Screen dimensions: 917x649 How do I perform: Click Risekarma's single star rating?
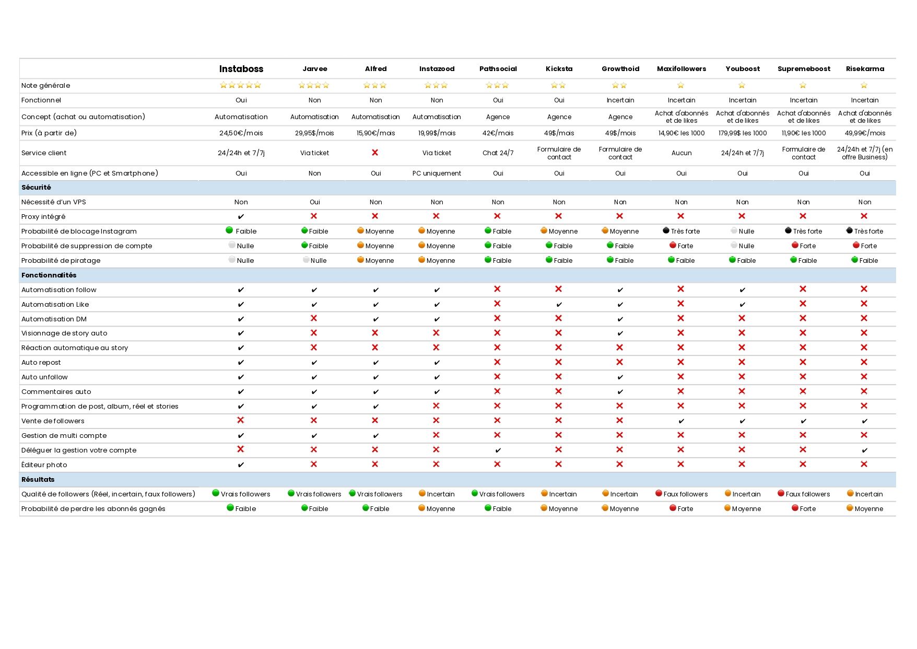[864, 85]
